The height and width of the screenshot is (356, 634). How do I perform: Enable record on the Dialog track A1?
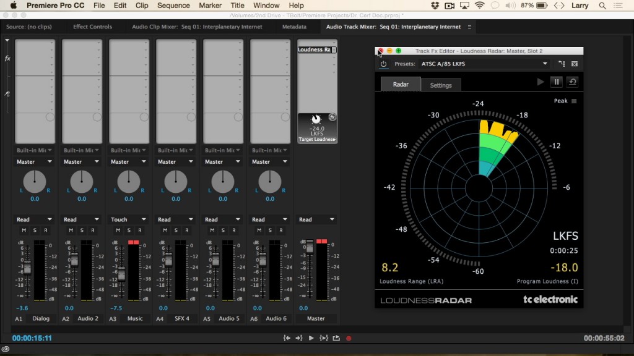46,230
